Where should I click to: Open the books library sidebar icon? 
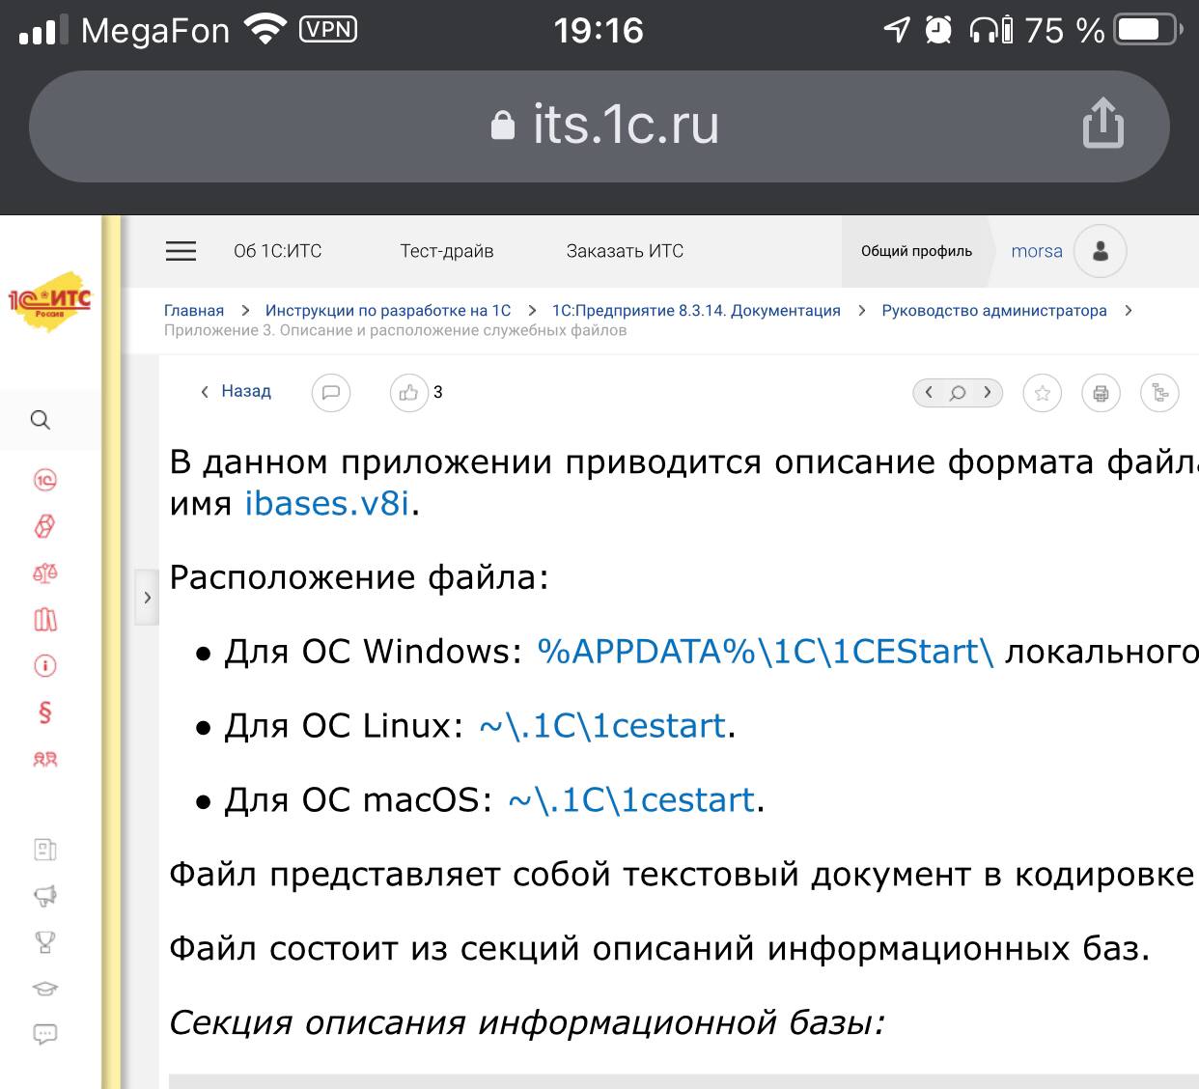pyautogui.click(x=45, y=619)
